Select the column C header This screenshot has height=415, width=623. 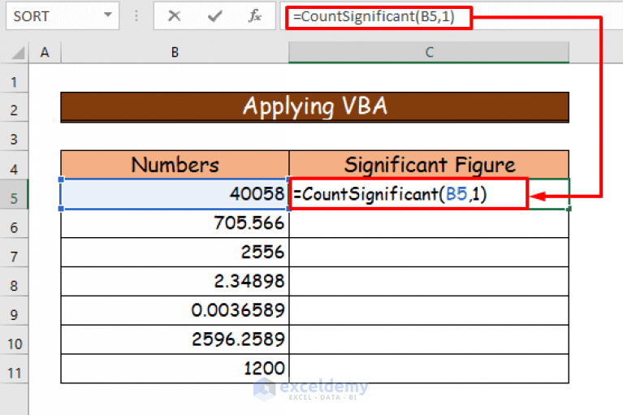(x=429, y=53)
